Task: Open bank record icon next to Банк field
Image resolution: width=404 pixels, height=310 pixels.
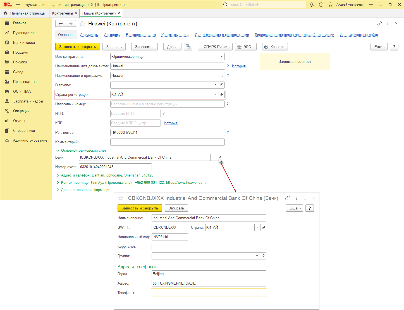Action: click(219, 157)
